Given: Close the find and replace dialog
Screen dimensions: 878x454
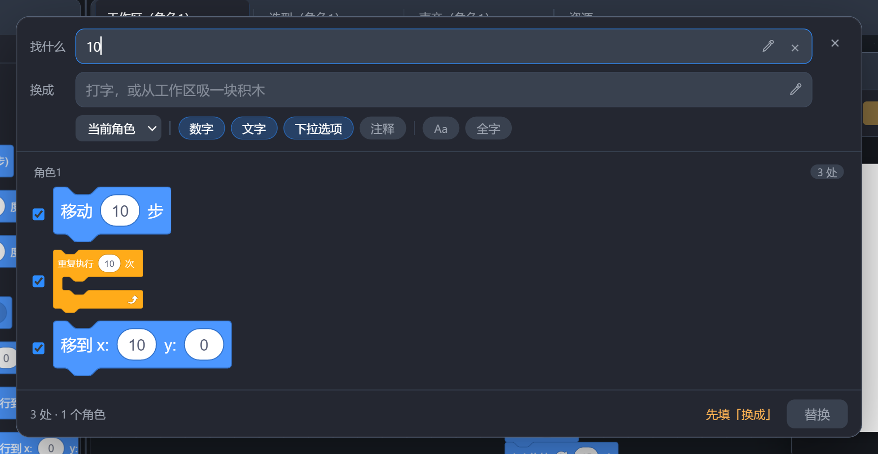Looking at the screenshot, I should [835, 43].
